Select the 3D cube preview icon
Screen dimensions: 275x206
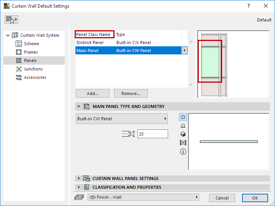(183, 134)
